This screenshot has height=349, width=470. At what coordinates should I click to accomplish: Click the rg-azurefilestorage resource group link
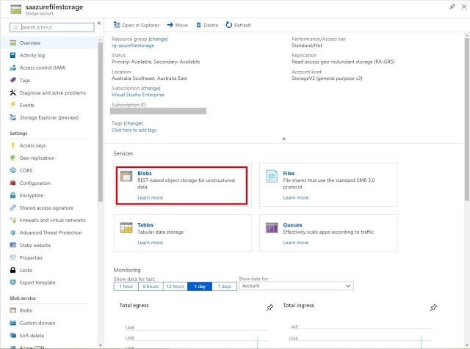(x=133, y=45)
